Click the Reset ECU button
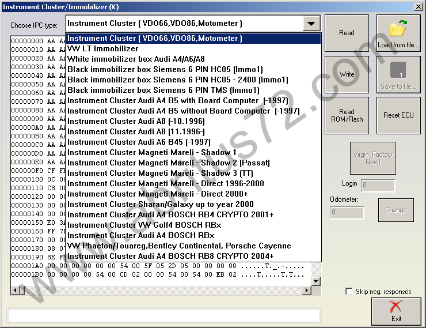Viewport: 426px width, 328px height. pyautogui.click(x=398, y=115)
